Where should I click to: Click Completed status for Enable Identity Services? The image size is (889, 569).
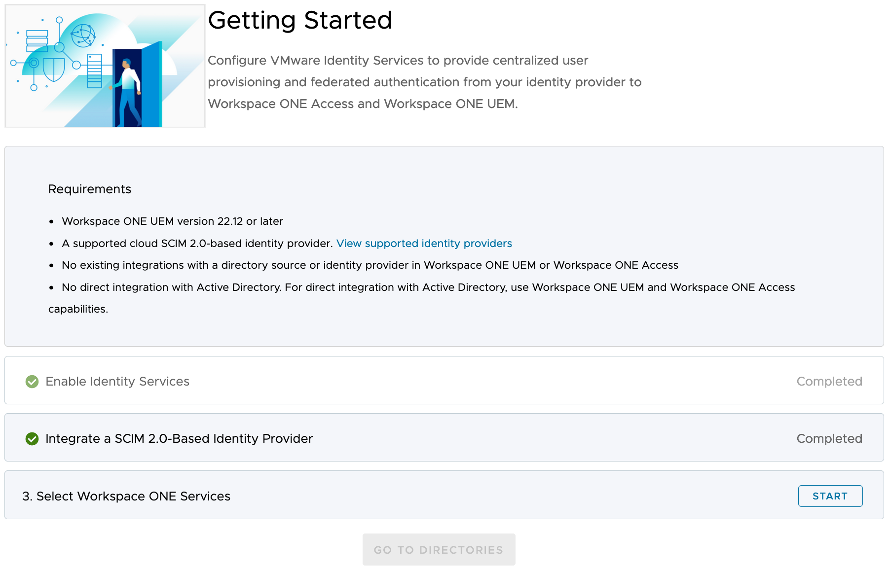coord(829,382)
